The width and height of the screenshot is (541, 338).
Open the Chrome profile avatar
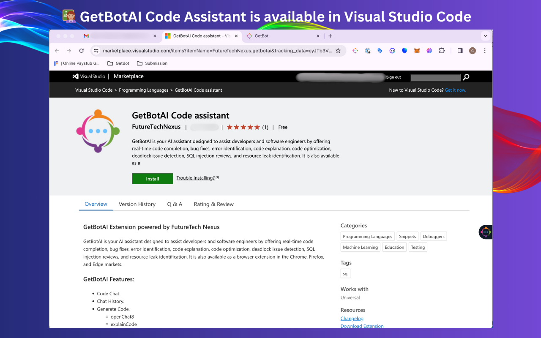coord(473,51)
